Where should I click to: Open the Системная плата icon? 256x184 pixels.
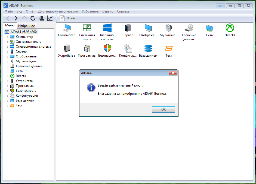pyautogui.click(x=87, y=28)
